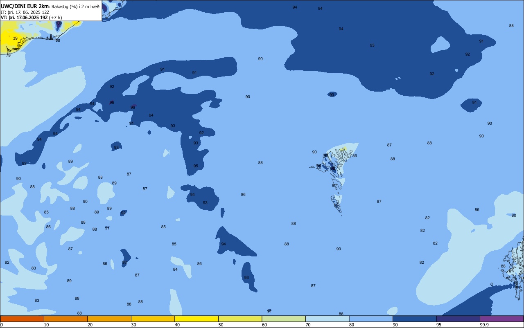Click the dark blue 90–95 legend swatch
This screenshot has width=524, height=328.
[414, 319]
